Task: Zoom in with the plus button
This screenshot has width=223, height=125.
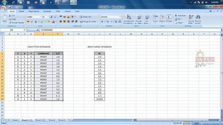Action: click(221, 123)
